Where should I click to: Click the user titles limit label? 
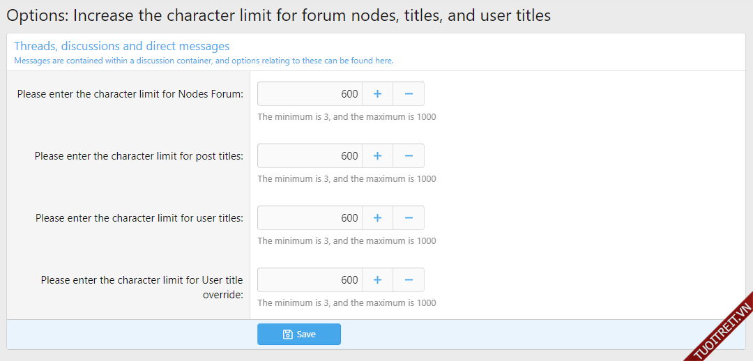139,218
